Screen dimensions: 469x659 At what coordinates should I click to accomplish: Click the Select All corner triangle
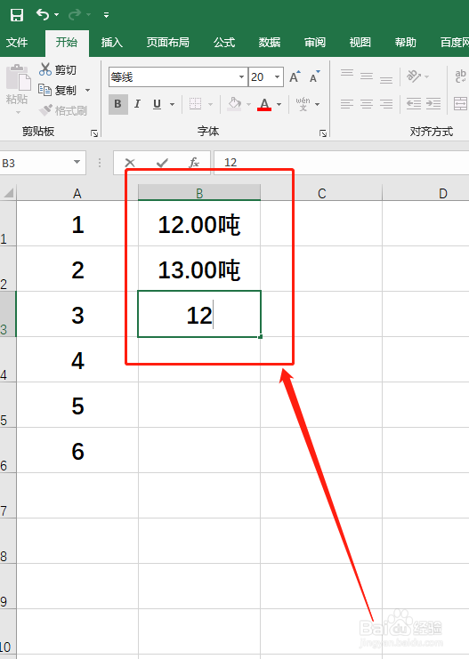click(8, 193)
